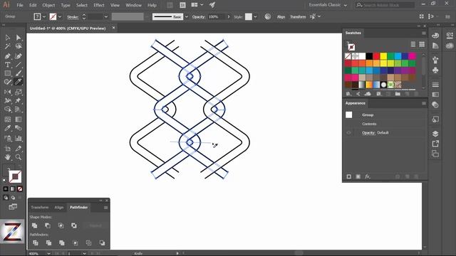The height and width of the screenshot is (256, 456).
Task: Select the Shape Builder tool
Action: (8, 110)
